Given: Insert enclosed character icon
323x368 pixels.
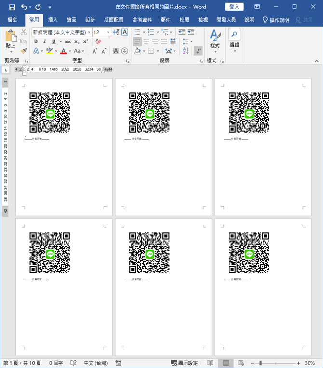Looking at the screenshot, I should [125, 51].
